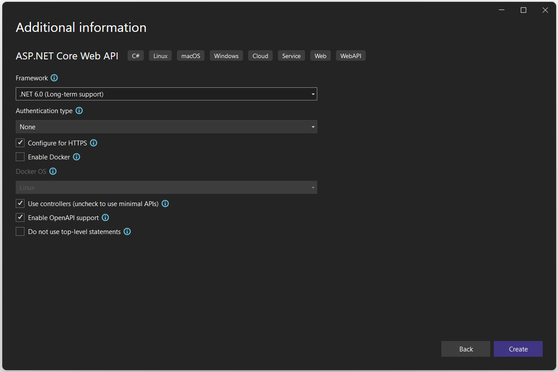Screen dimensions: 558x372
Task: Click the Create button
Action: [x=518, y=349]
